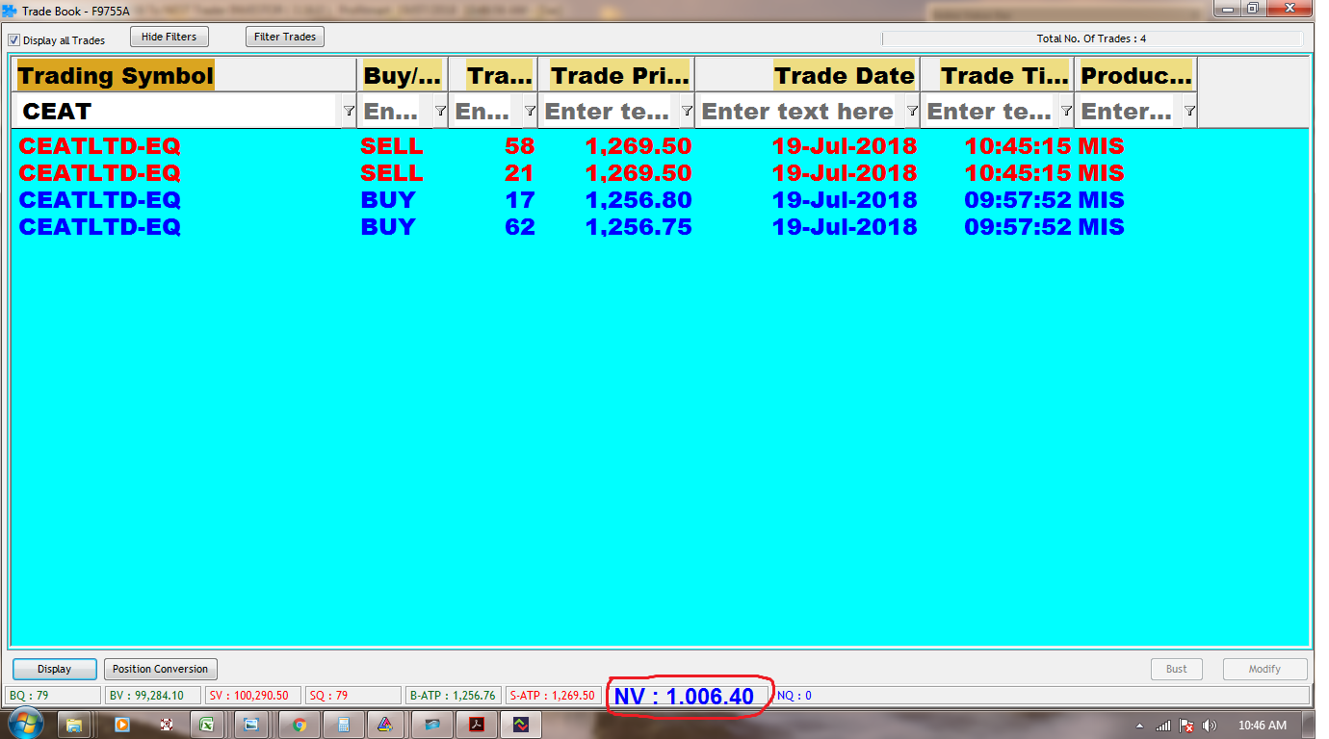The width and height of the screenshot is (1329, 739).
Task: Click Trading Symbol filter field containing CEAT
Action: [x=177, y=112]
